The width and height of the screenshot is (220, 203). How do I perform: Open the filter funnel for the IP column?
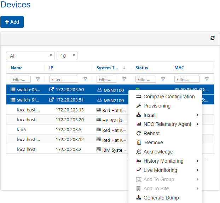[x=85, y=79]
